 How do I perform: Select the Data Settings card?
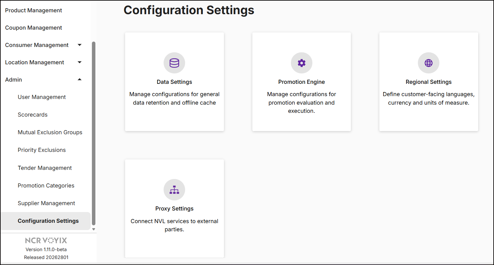pyautogui.click(x=174, y=81)
